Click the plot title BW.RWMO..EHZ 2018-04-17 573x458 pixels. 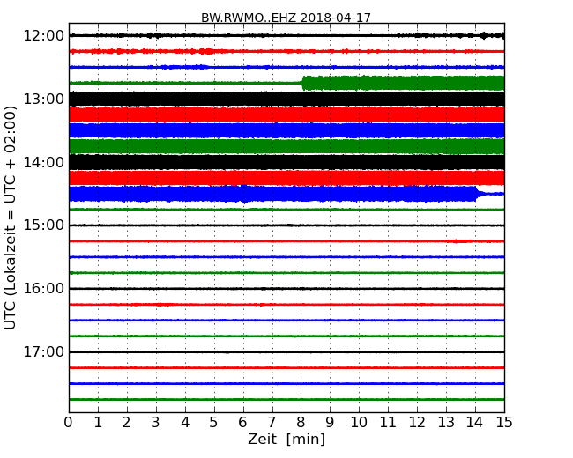click(x=286, y=18)
